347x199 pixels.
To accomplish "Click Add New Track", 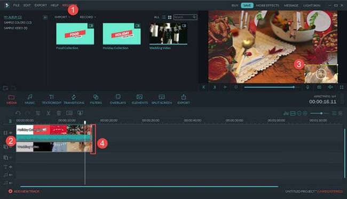I will click(24, 191).
